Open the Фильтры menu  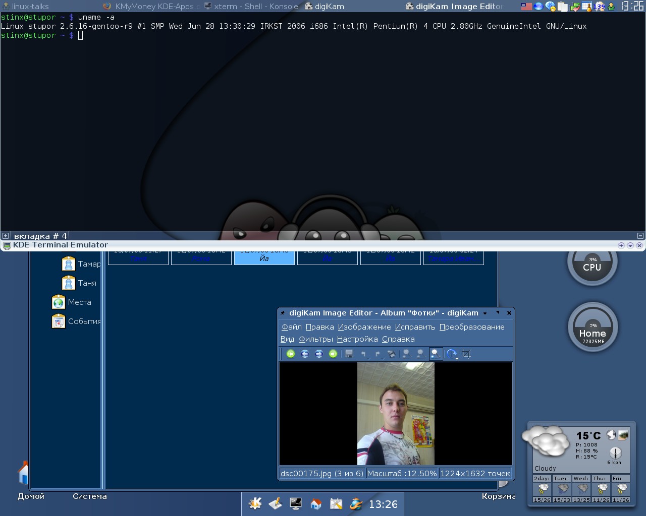click(315, 339)
